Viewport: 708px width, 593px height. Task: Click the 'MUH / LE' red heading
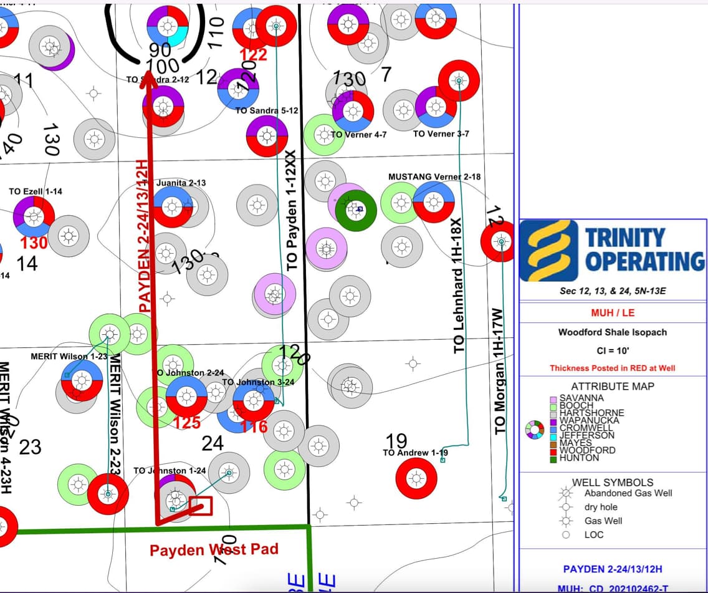tap(613, 312)
